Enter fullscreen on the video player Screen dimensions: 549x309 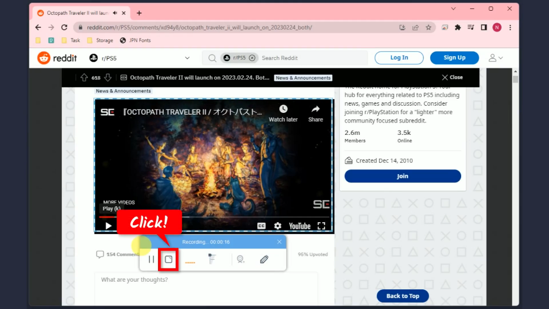(x=321, y=226)
